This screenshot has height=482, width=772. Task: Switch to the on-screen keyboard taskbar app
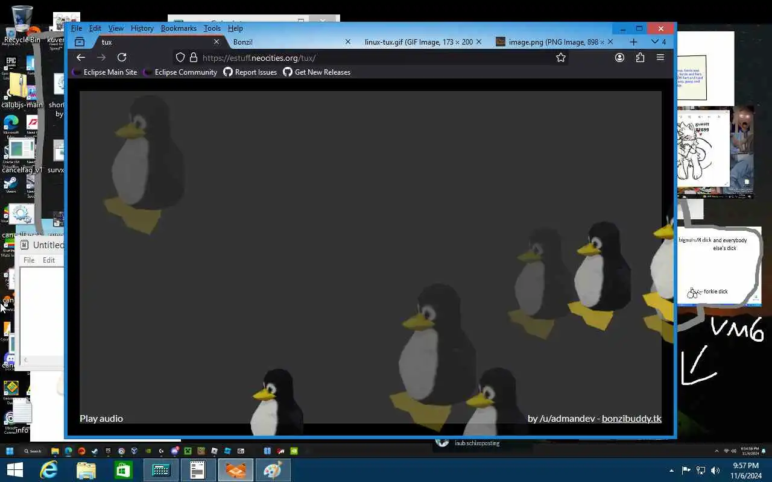click(x=161, y=470)
